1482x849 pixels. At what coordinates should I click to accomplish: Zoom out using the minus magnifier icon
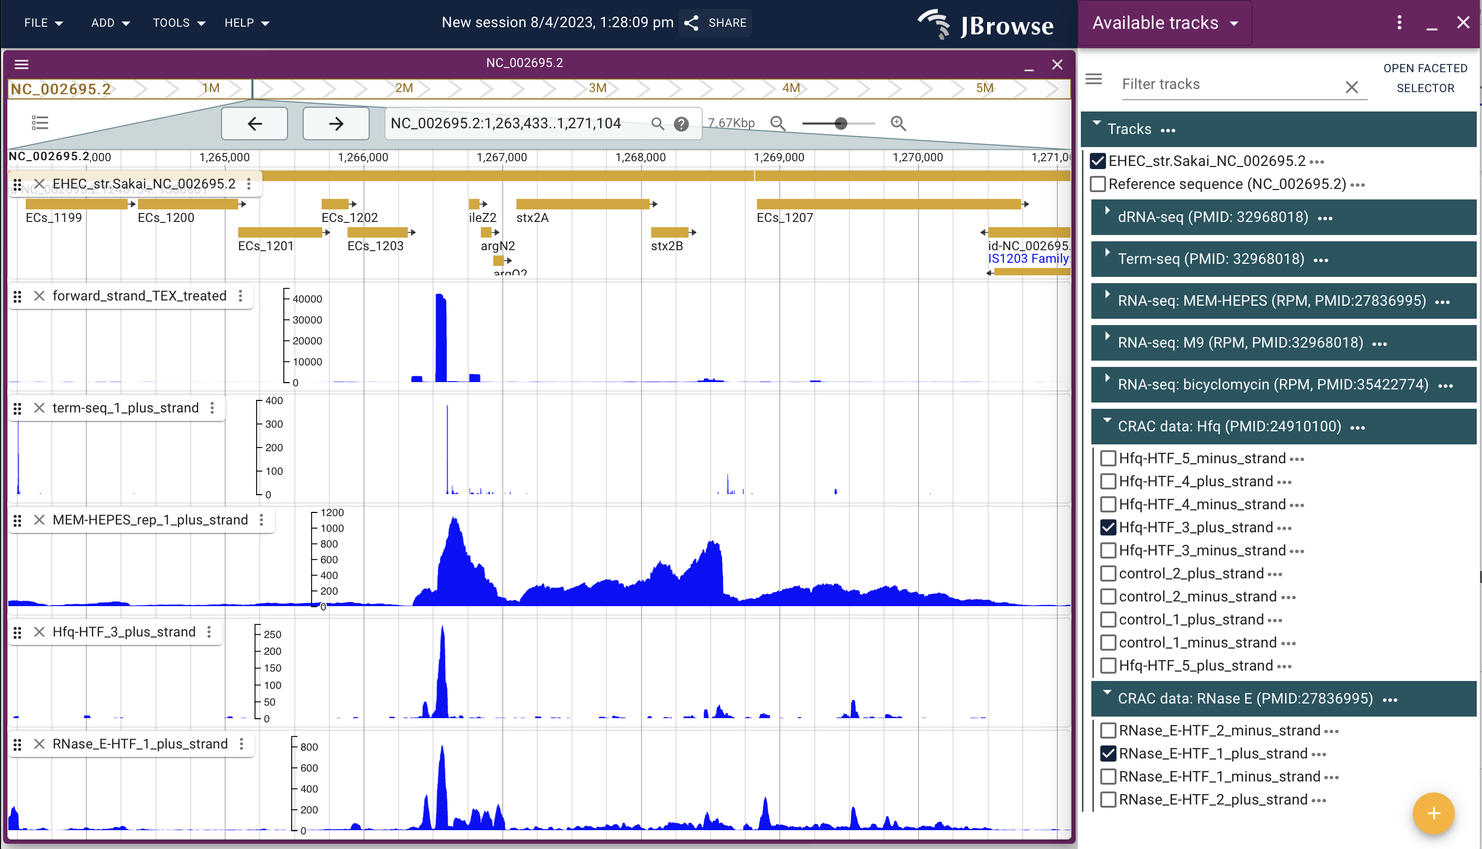point(778,123)
